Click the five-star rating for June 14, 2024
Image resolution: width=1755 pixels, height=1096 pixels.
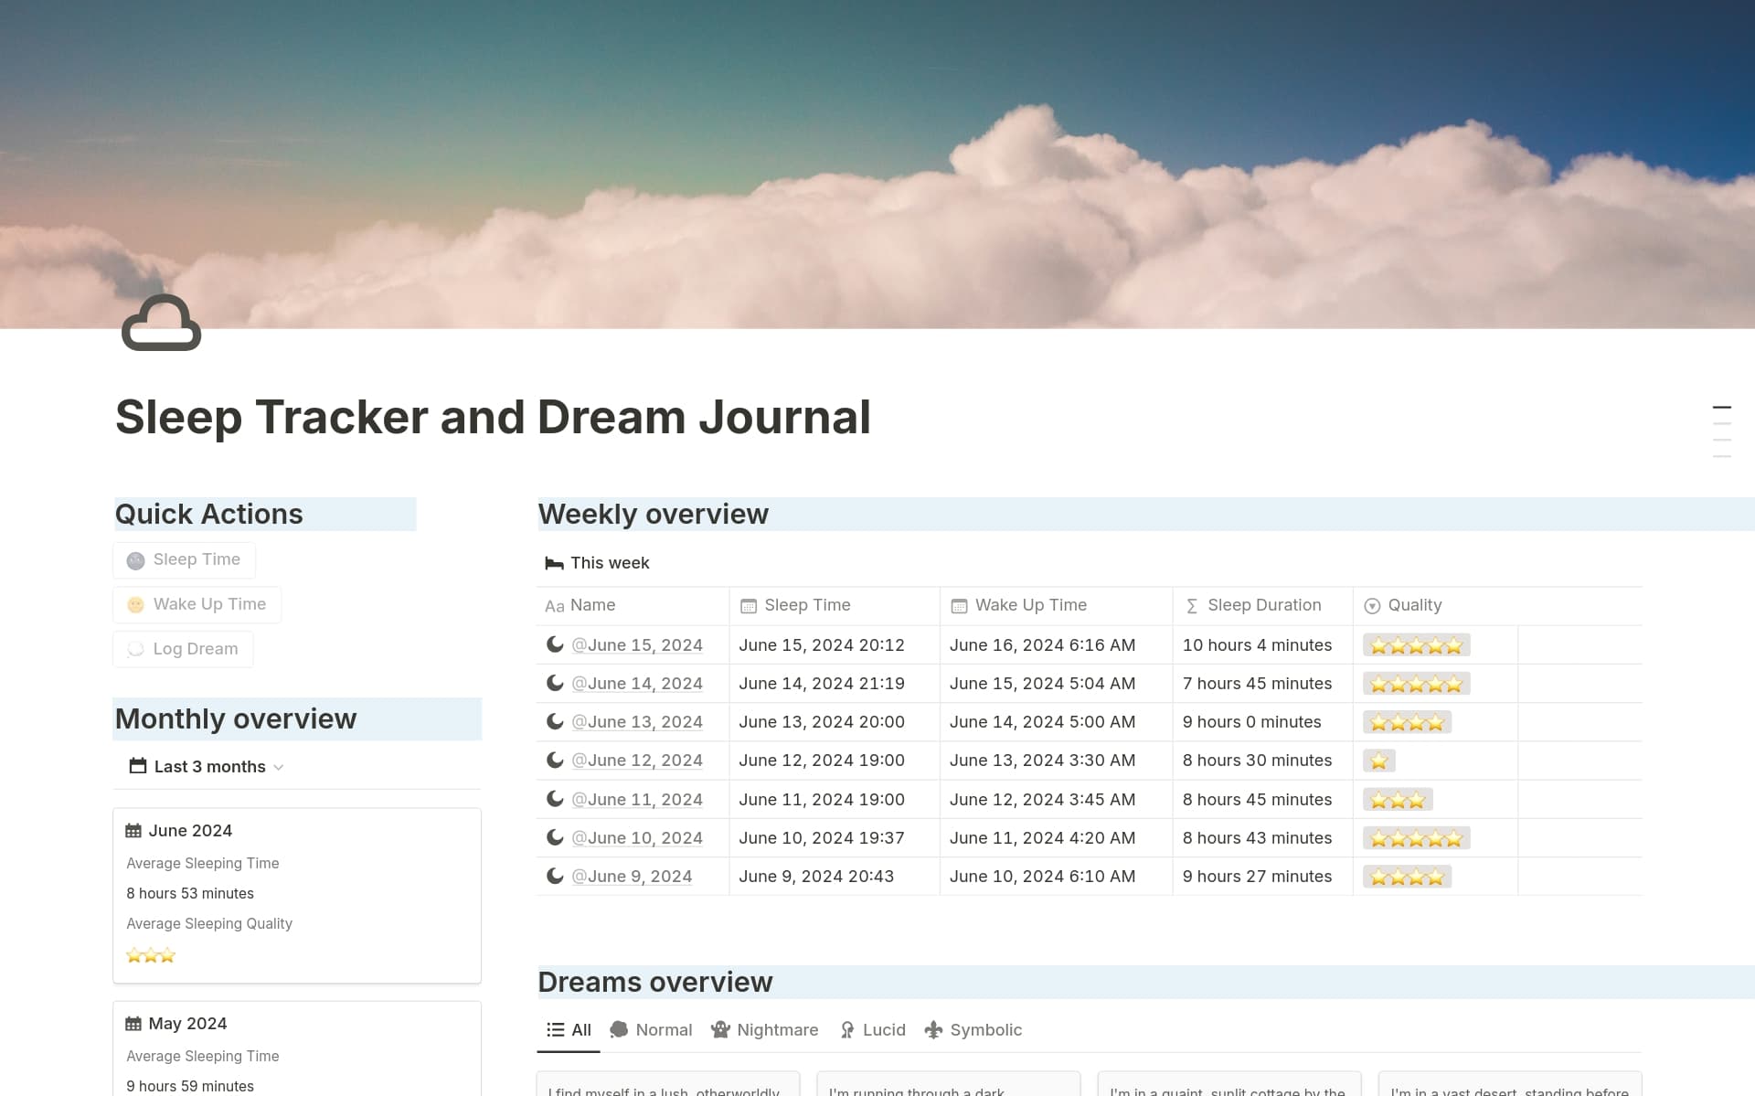(1415, 683)
